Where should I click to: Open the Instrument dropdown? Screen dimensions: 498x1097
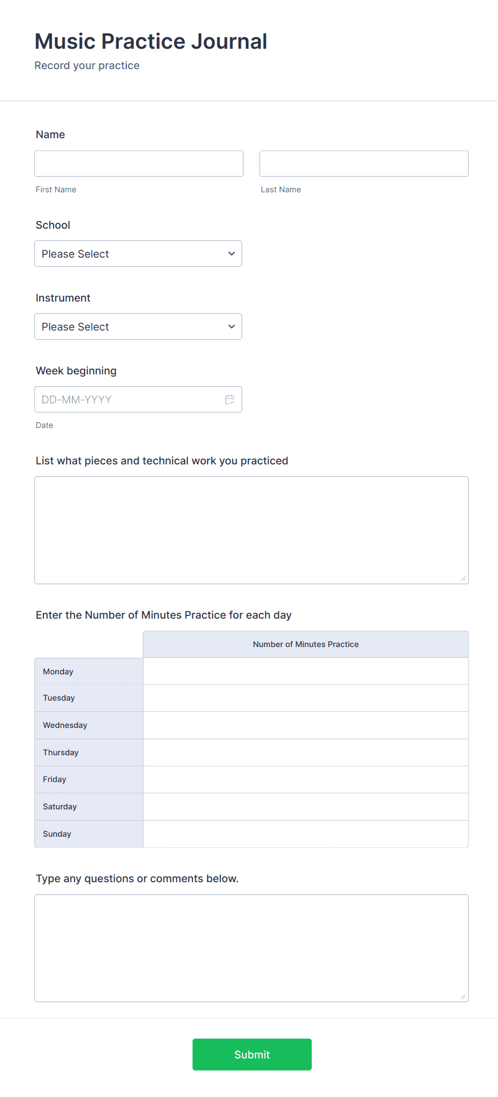tap(138, 326)
